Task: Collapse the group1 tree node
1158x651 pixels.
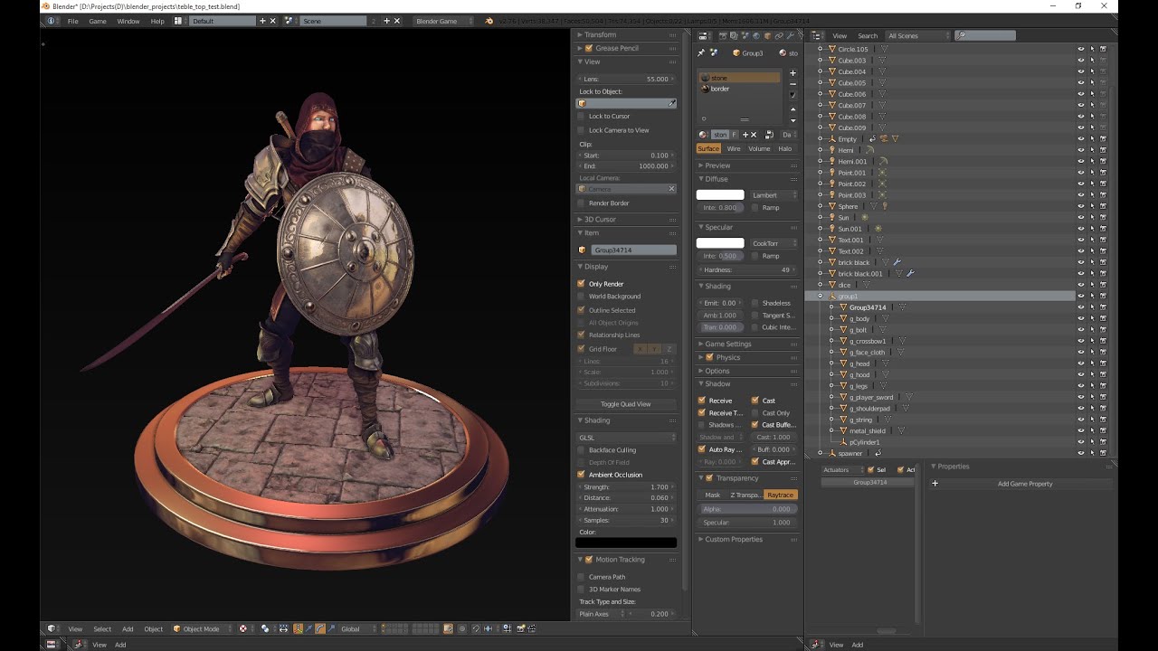Action: (821, 297)
